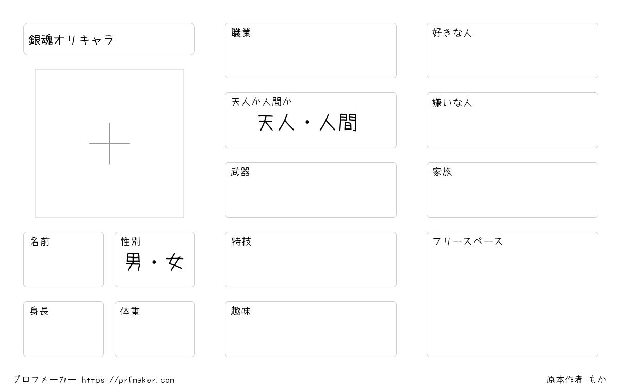Click the 好きな人 field
Image resolution: width=619 pixels, height=387 pixels.
(x=512, y=51)
